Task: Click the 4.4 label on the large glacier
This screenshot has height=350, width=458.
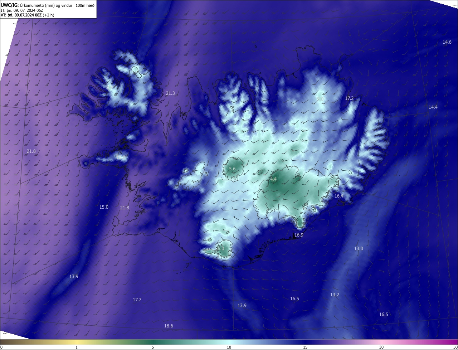Action: click(x=273, y=179)
